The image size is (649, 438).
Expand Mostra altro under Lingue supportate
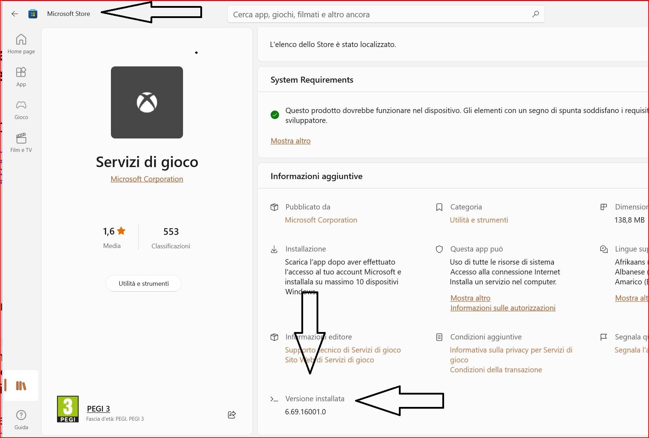[632, 298]
